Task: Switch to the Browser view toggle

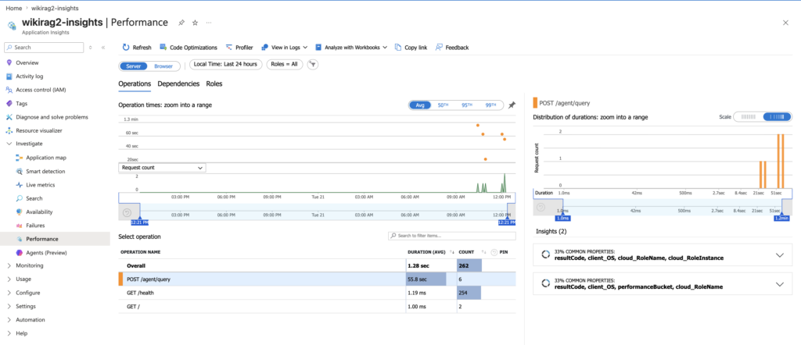Action: point(163,66)
